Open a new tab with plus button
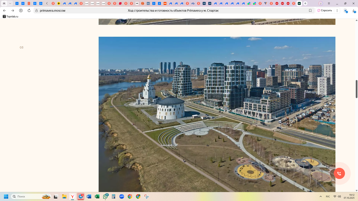The height and width of the screenshot is (201, 358). tap(305, 3)
